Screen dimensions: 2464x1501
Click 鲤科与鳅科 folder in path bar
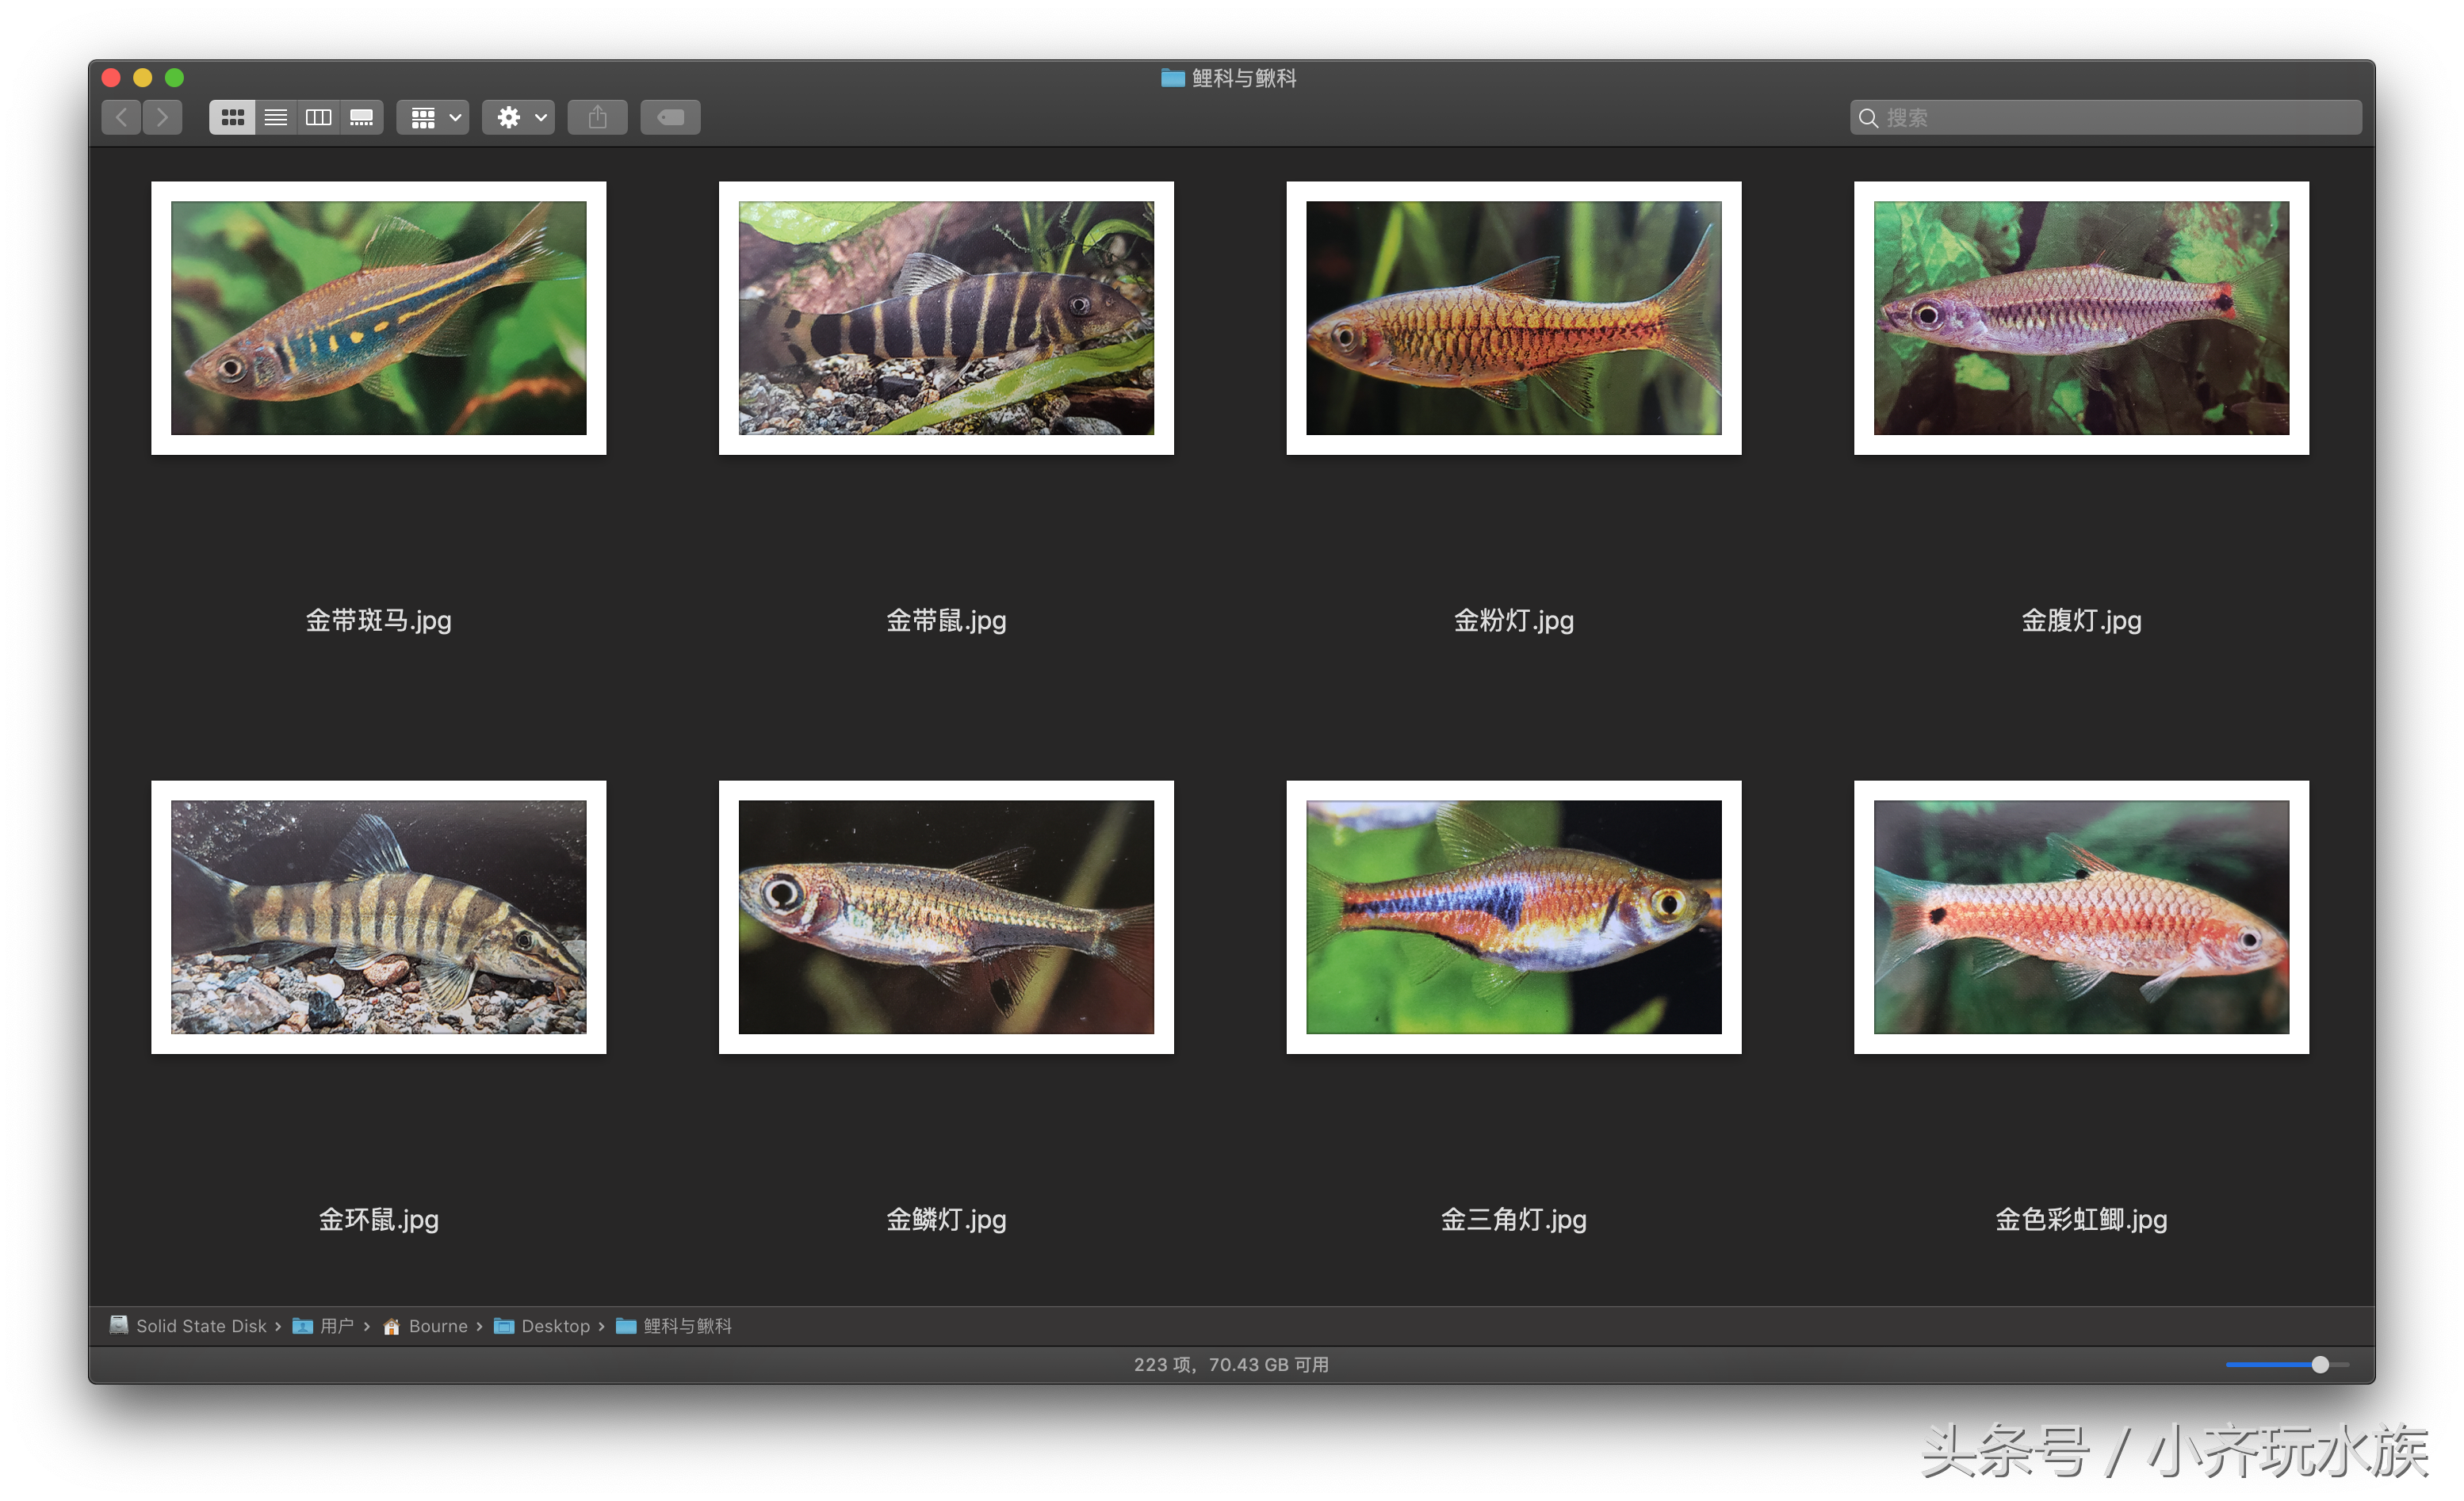tap(674, 1326)
